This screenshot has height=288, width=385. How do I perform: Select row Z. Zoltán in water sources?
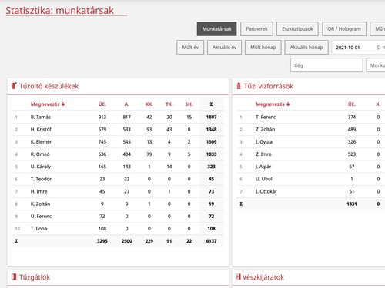tap(311, 129)
